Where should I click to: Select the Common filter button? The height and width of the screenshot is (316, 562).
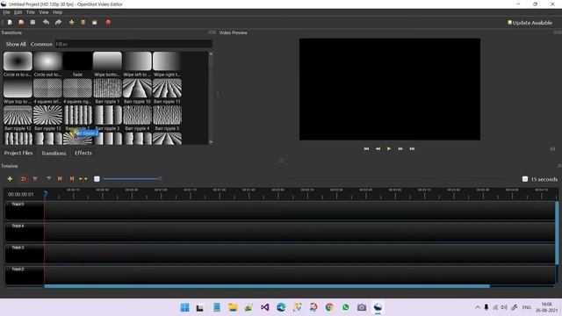[x=41, y=44]
